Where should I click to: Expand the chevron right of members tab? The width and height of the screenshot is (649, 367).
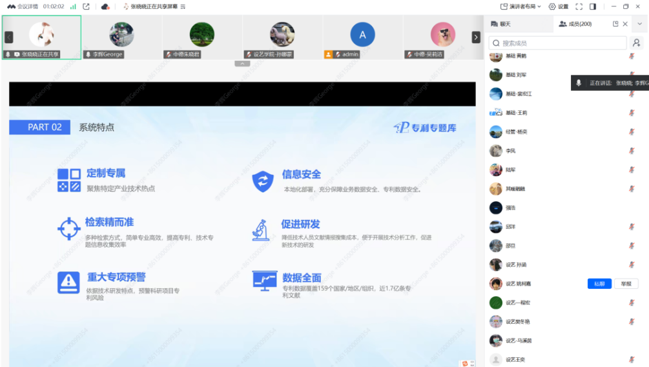639,24
